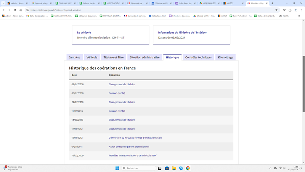This screenshot has width=305, height=172.
Task: Open the Situation administrative tab
Action: 145,57
